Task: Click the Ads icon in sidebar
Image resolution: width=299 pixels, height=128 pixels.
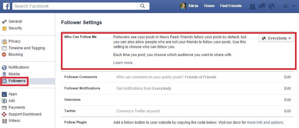Action: coord(4,101)
